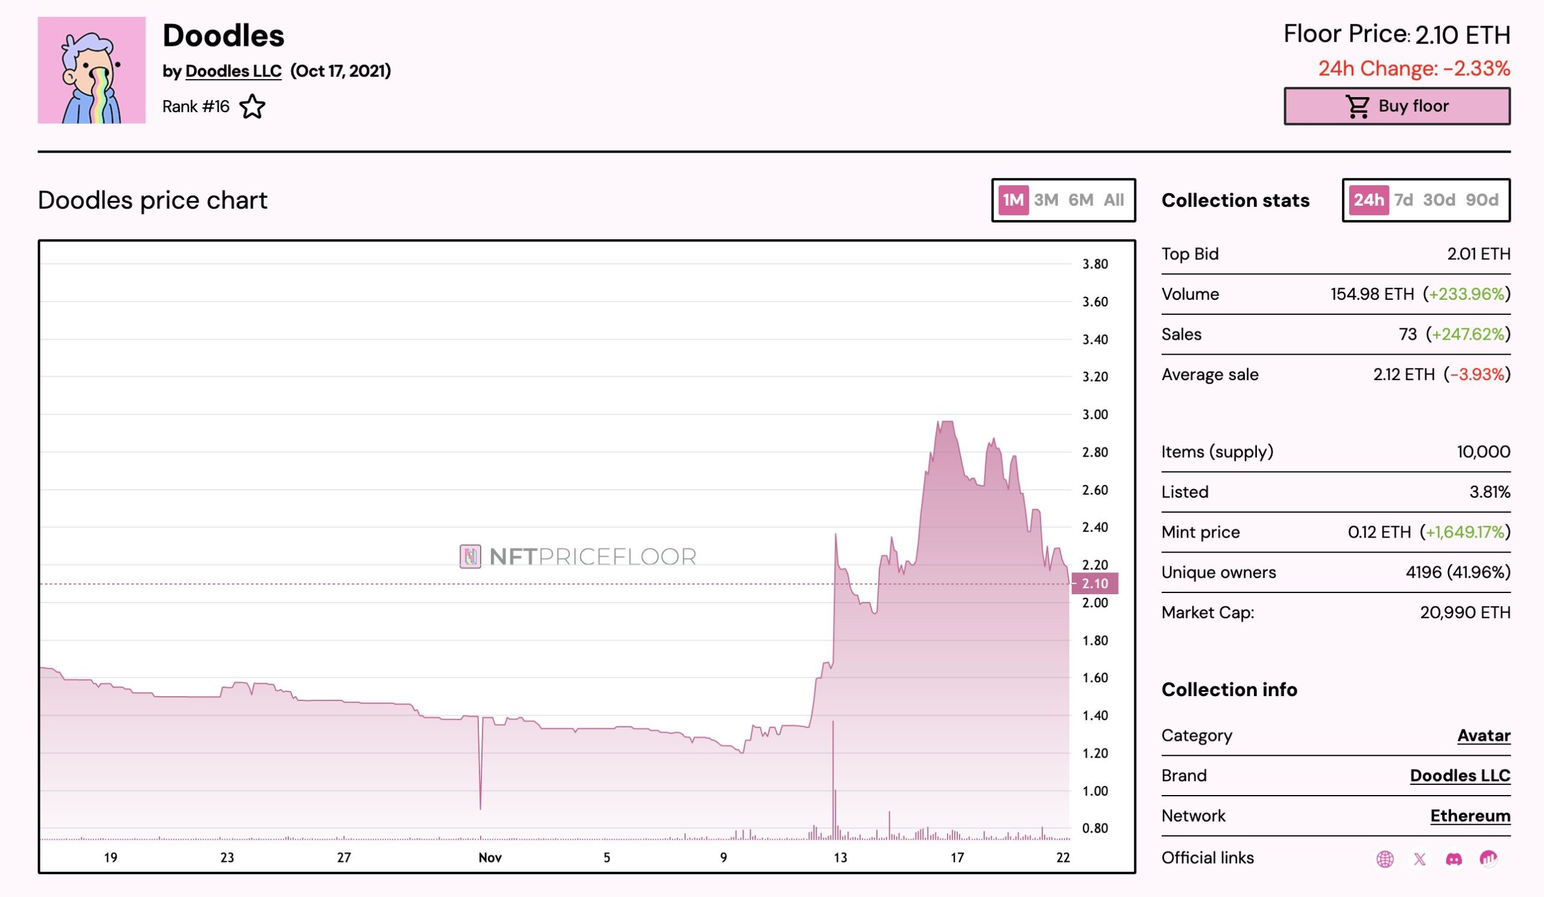Switch collection stats to 30d
This screenshot has width=1544, height=897.
[1439, 200]
